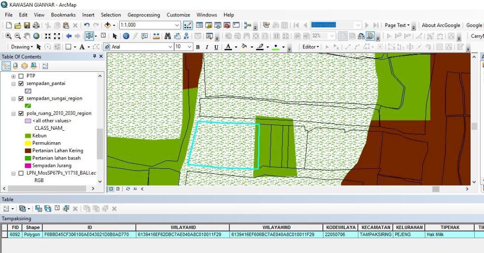The image size is (484, 253).
Task: Turn off pola_ruang_2010_2030_region layer visibility
Action: pos(21,113)
